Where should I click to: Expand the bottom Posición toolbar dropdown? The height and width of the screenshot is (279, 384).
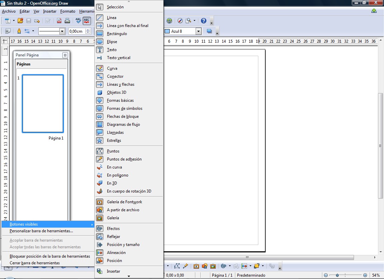tap(263, 266)
